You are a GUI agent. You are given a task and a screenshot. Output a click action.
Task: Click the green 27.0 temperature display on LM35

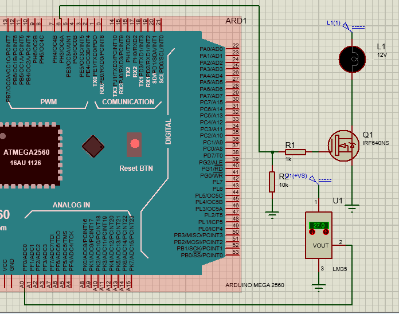pos(319,225)
